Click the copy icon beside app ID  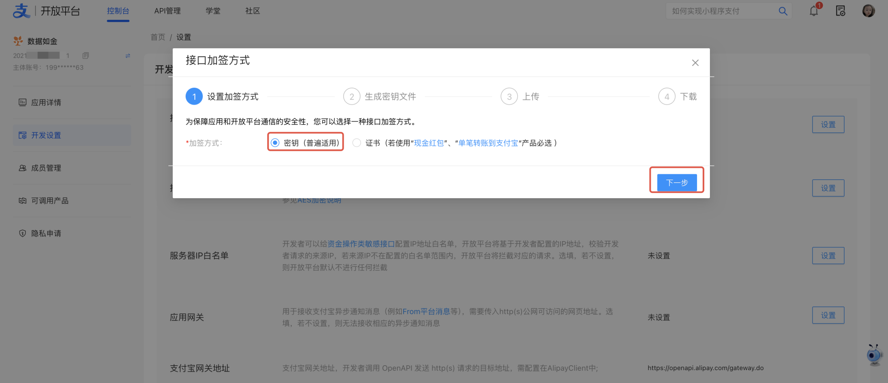[86, 55]
